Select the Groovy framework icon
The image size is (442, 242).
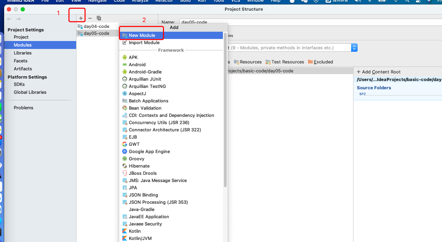coord(125,159)
